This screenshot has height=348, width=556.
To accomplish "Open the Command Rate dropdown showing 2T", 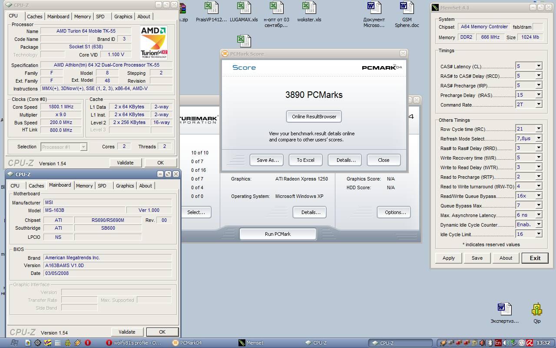I will (x=539, y=104).
